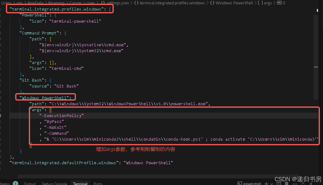Select the Terminal tab
The width and height of the screenshot is (323, 185).
pos(80,183)
